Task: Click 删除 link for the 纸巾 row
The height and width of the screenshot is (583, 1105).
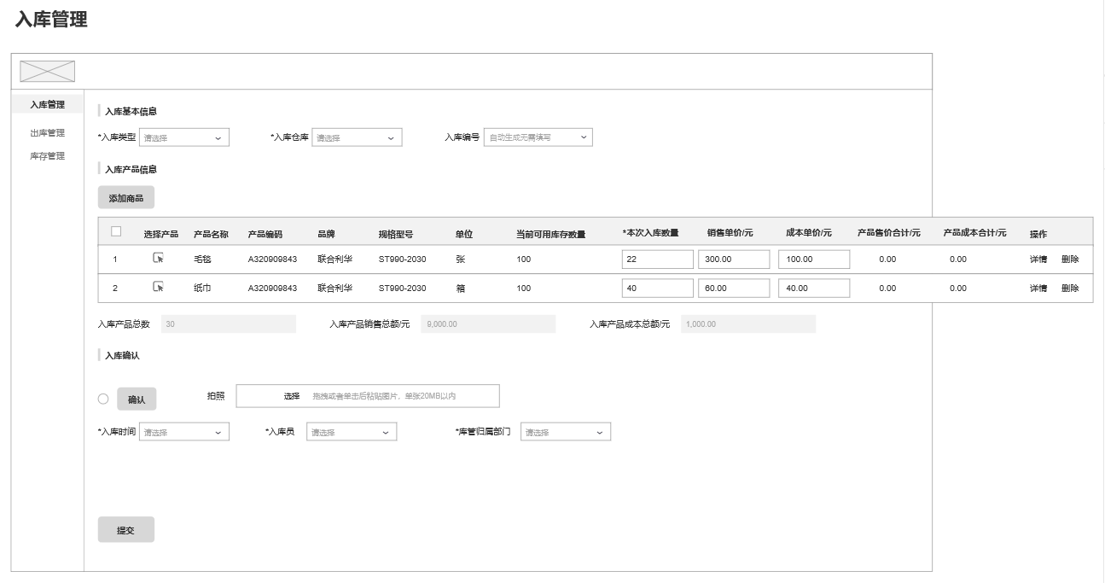Action: (1069, 289)
